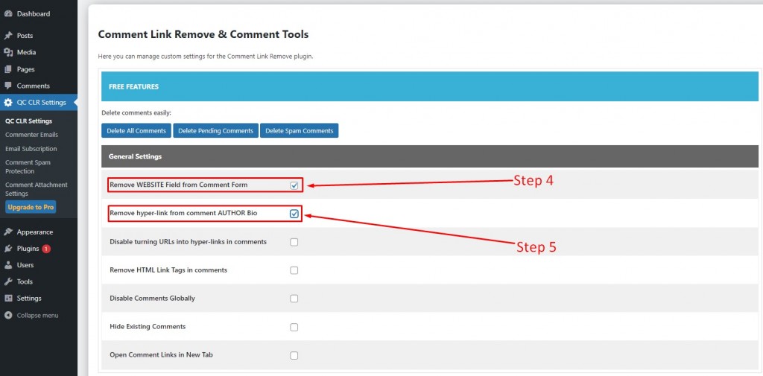Click the Open Comment Links in New Tab label
This screenshot has height=376, width=763.
click(161, 354)
